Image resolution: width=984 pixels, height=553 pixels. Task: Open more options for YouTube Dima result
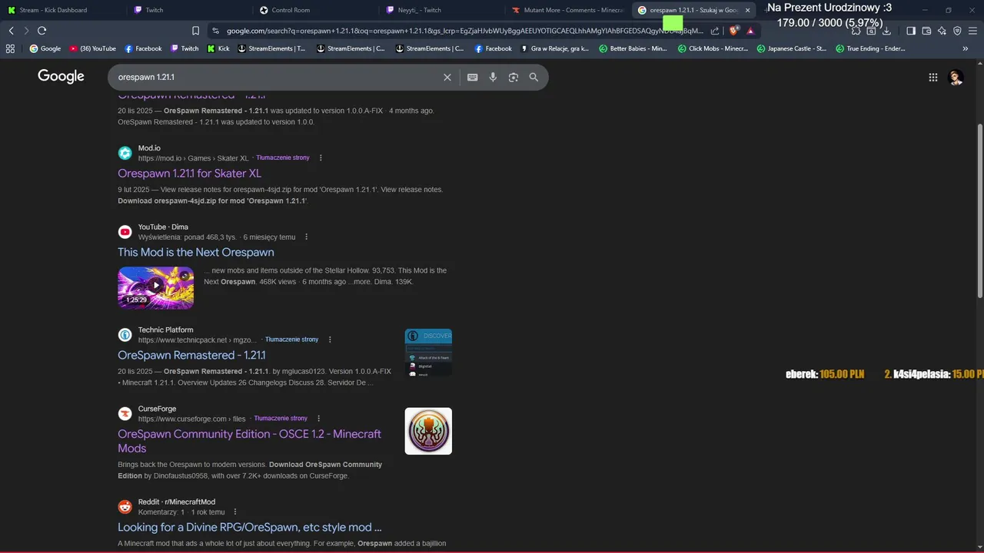point(306,237)
